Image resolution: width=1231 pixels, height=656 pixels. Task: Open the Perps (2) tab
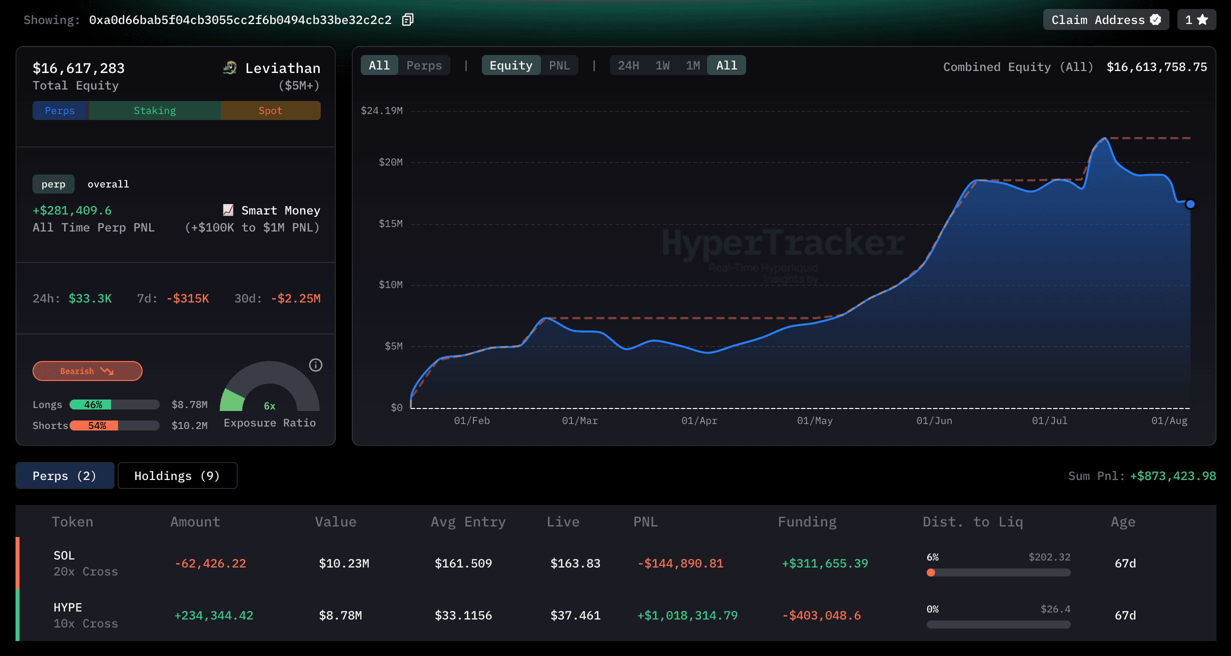(65, 475)
